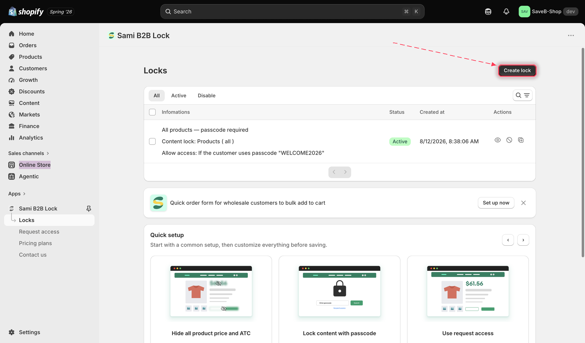Go to previous Quick setup card
This screenshot has height=343, width=585.
click(508, 240)
